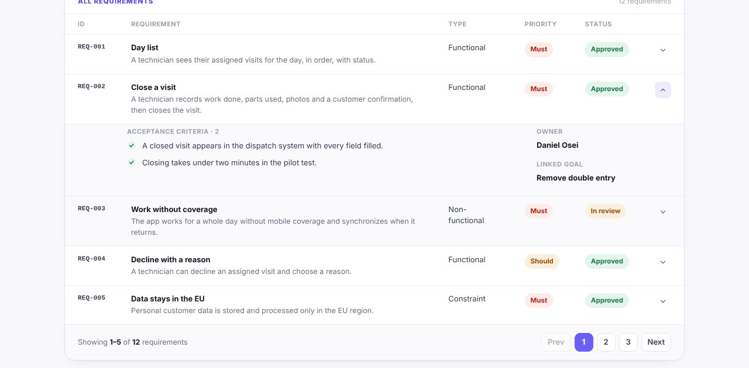Click the Must badge in the REQ-005 row
Image resolution: width=749 pixels, height=368 pixels.
point(539,301)
